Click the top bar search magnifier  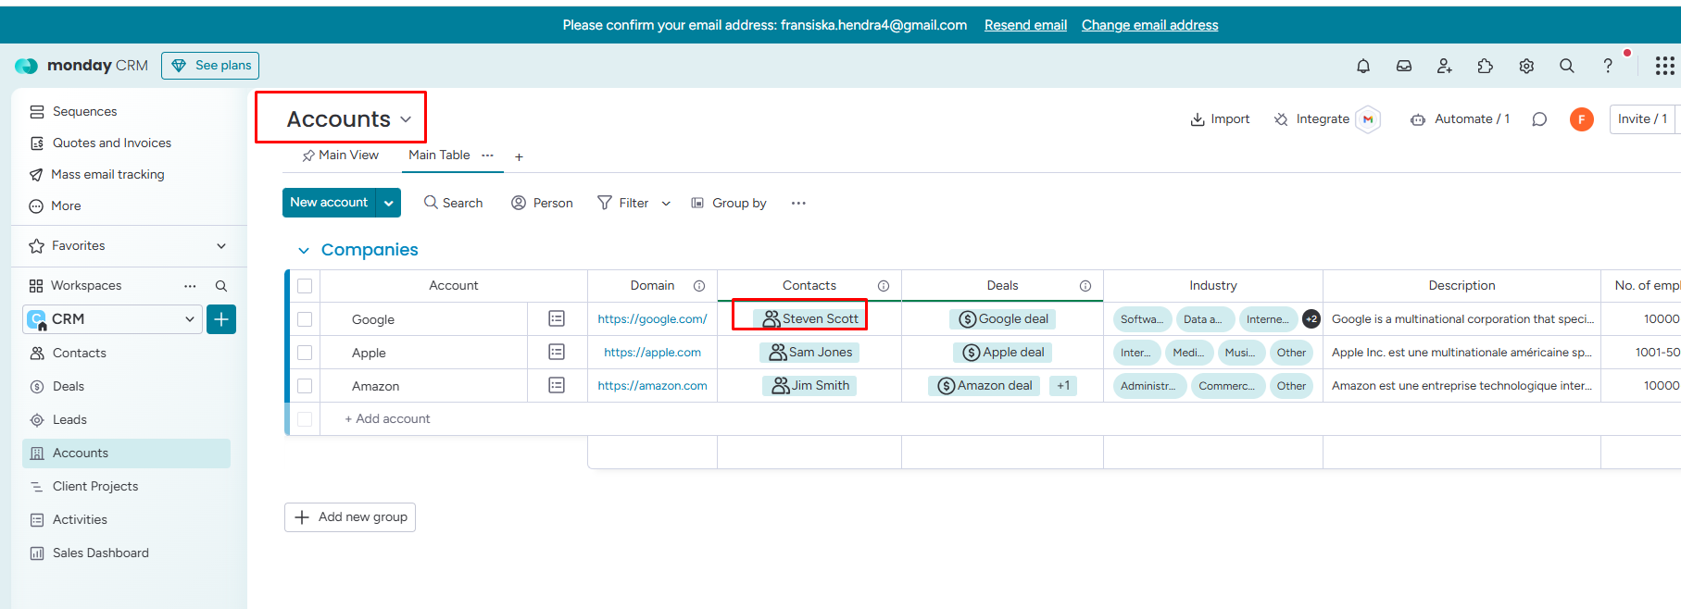click(x=1567, y=66)
